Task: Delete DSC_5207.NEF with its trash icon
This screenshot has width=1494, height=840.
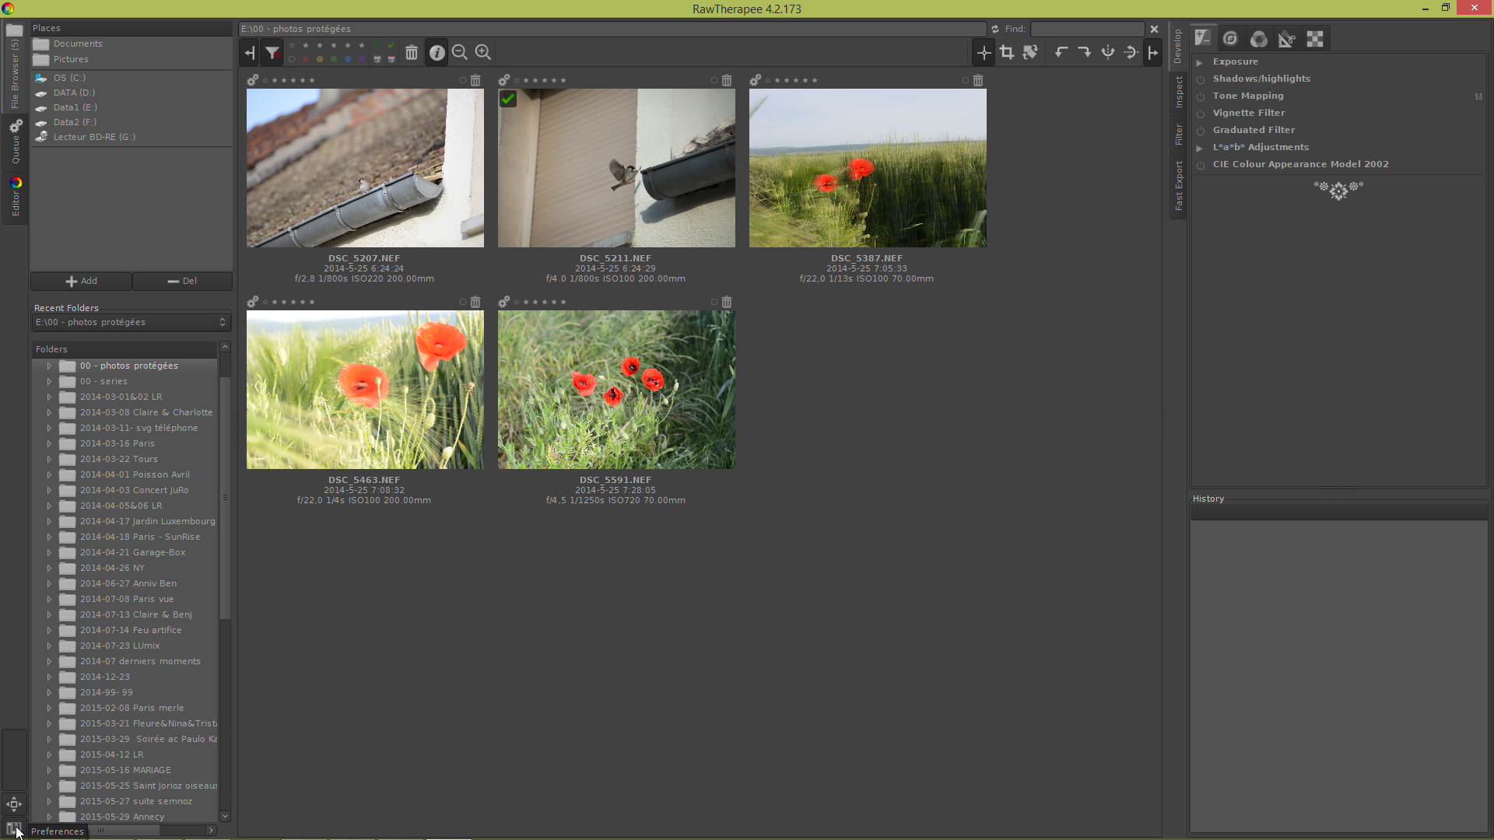Action: (x=475, y=81)
